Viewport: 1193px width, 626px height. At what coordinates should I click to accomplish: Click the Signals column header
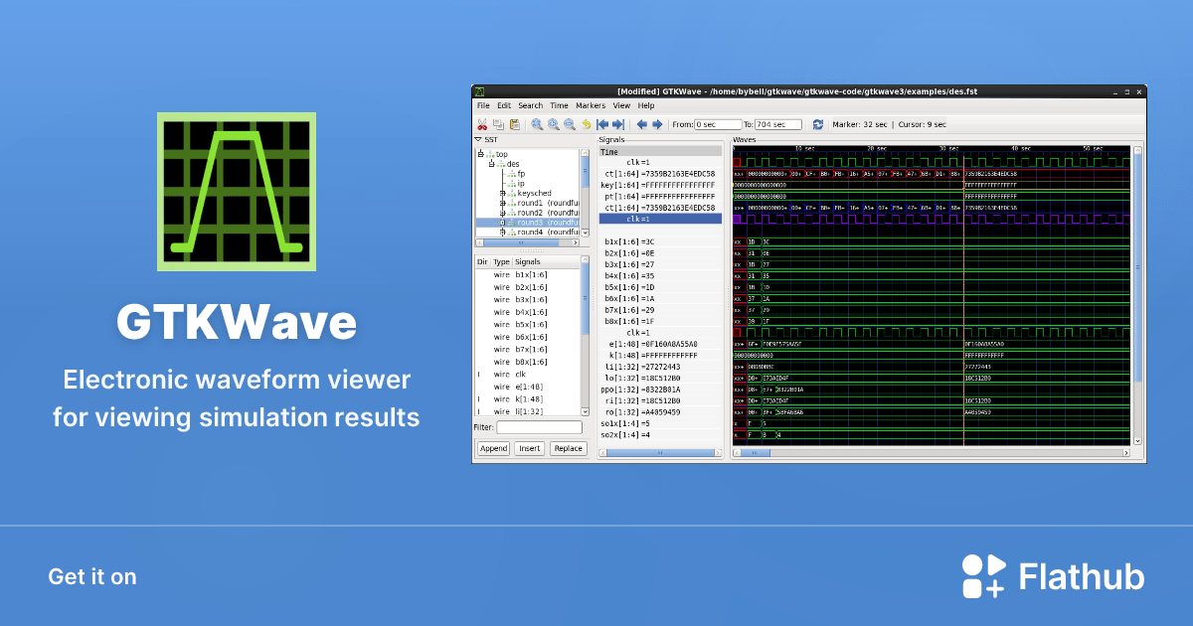(x=546, y=261)
